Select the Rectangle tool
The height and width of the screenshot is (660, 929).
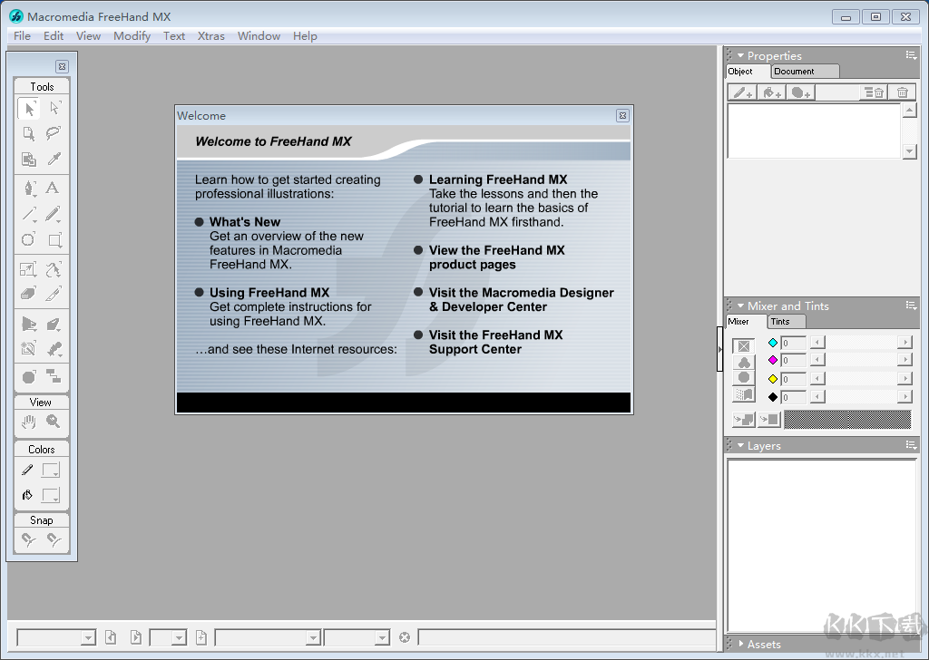[54, 239]
